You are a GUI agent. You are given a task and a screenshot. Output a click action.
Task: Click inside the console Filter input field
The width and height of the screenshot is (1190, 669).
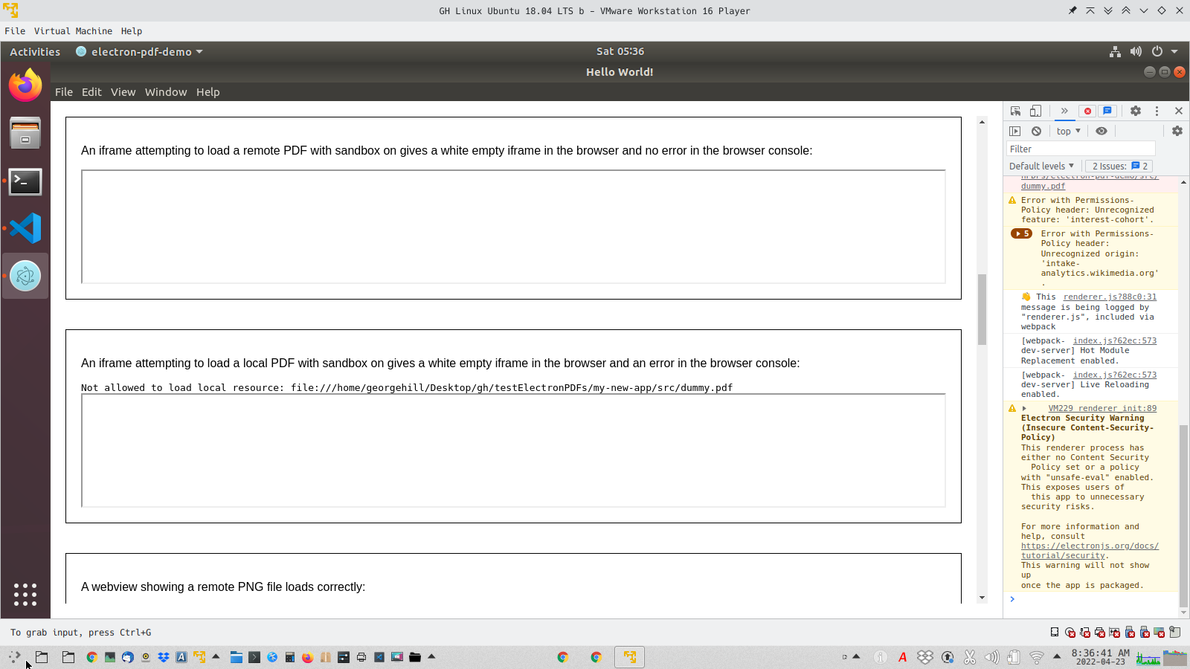pyautogui.click(x=1078, y=148)
